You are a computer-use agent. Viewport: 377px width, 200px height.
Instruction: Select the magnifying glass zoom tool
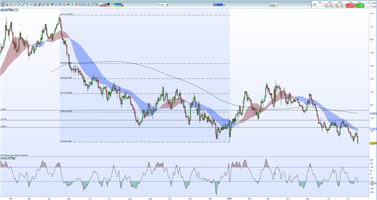pyautogui.click(x=7, y=5)
